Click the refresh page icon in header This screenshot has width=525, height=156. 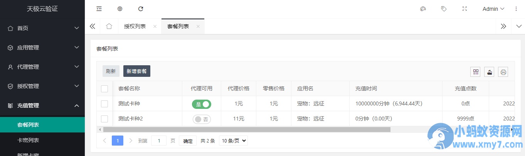141,9
